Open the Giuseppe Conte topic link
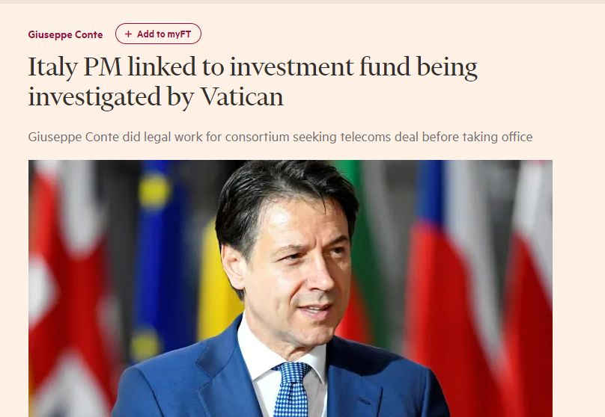Image resolution: width=605 pixels, height=417 pixels. pos(65,35)
